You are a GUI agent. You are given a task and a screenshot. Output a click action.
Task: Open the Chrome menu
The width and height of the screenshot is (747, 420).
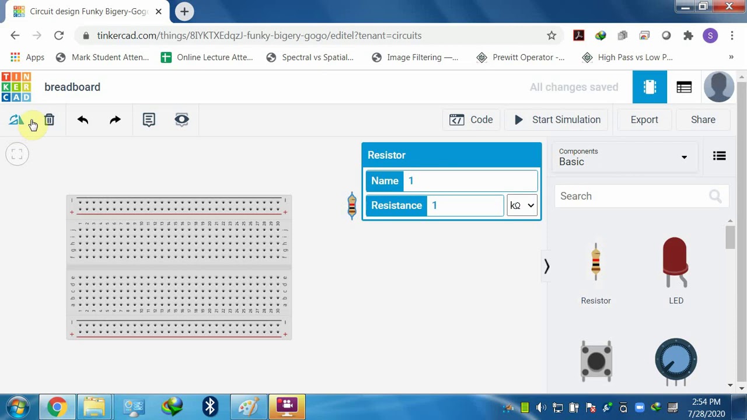point(732,36)
